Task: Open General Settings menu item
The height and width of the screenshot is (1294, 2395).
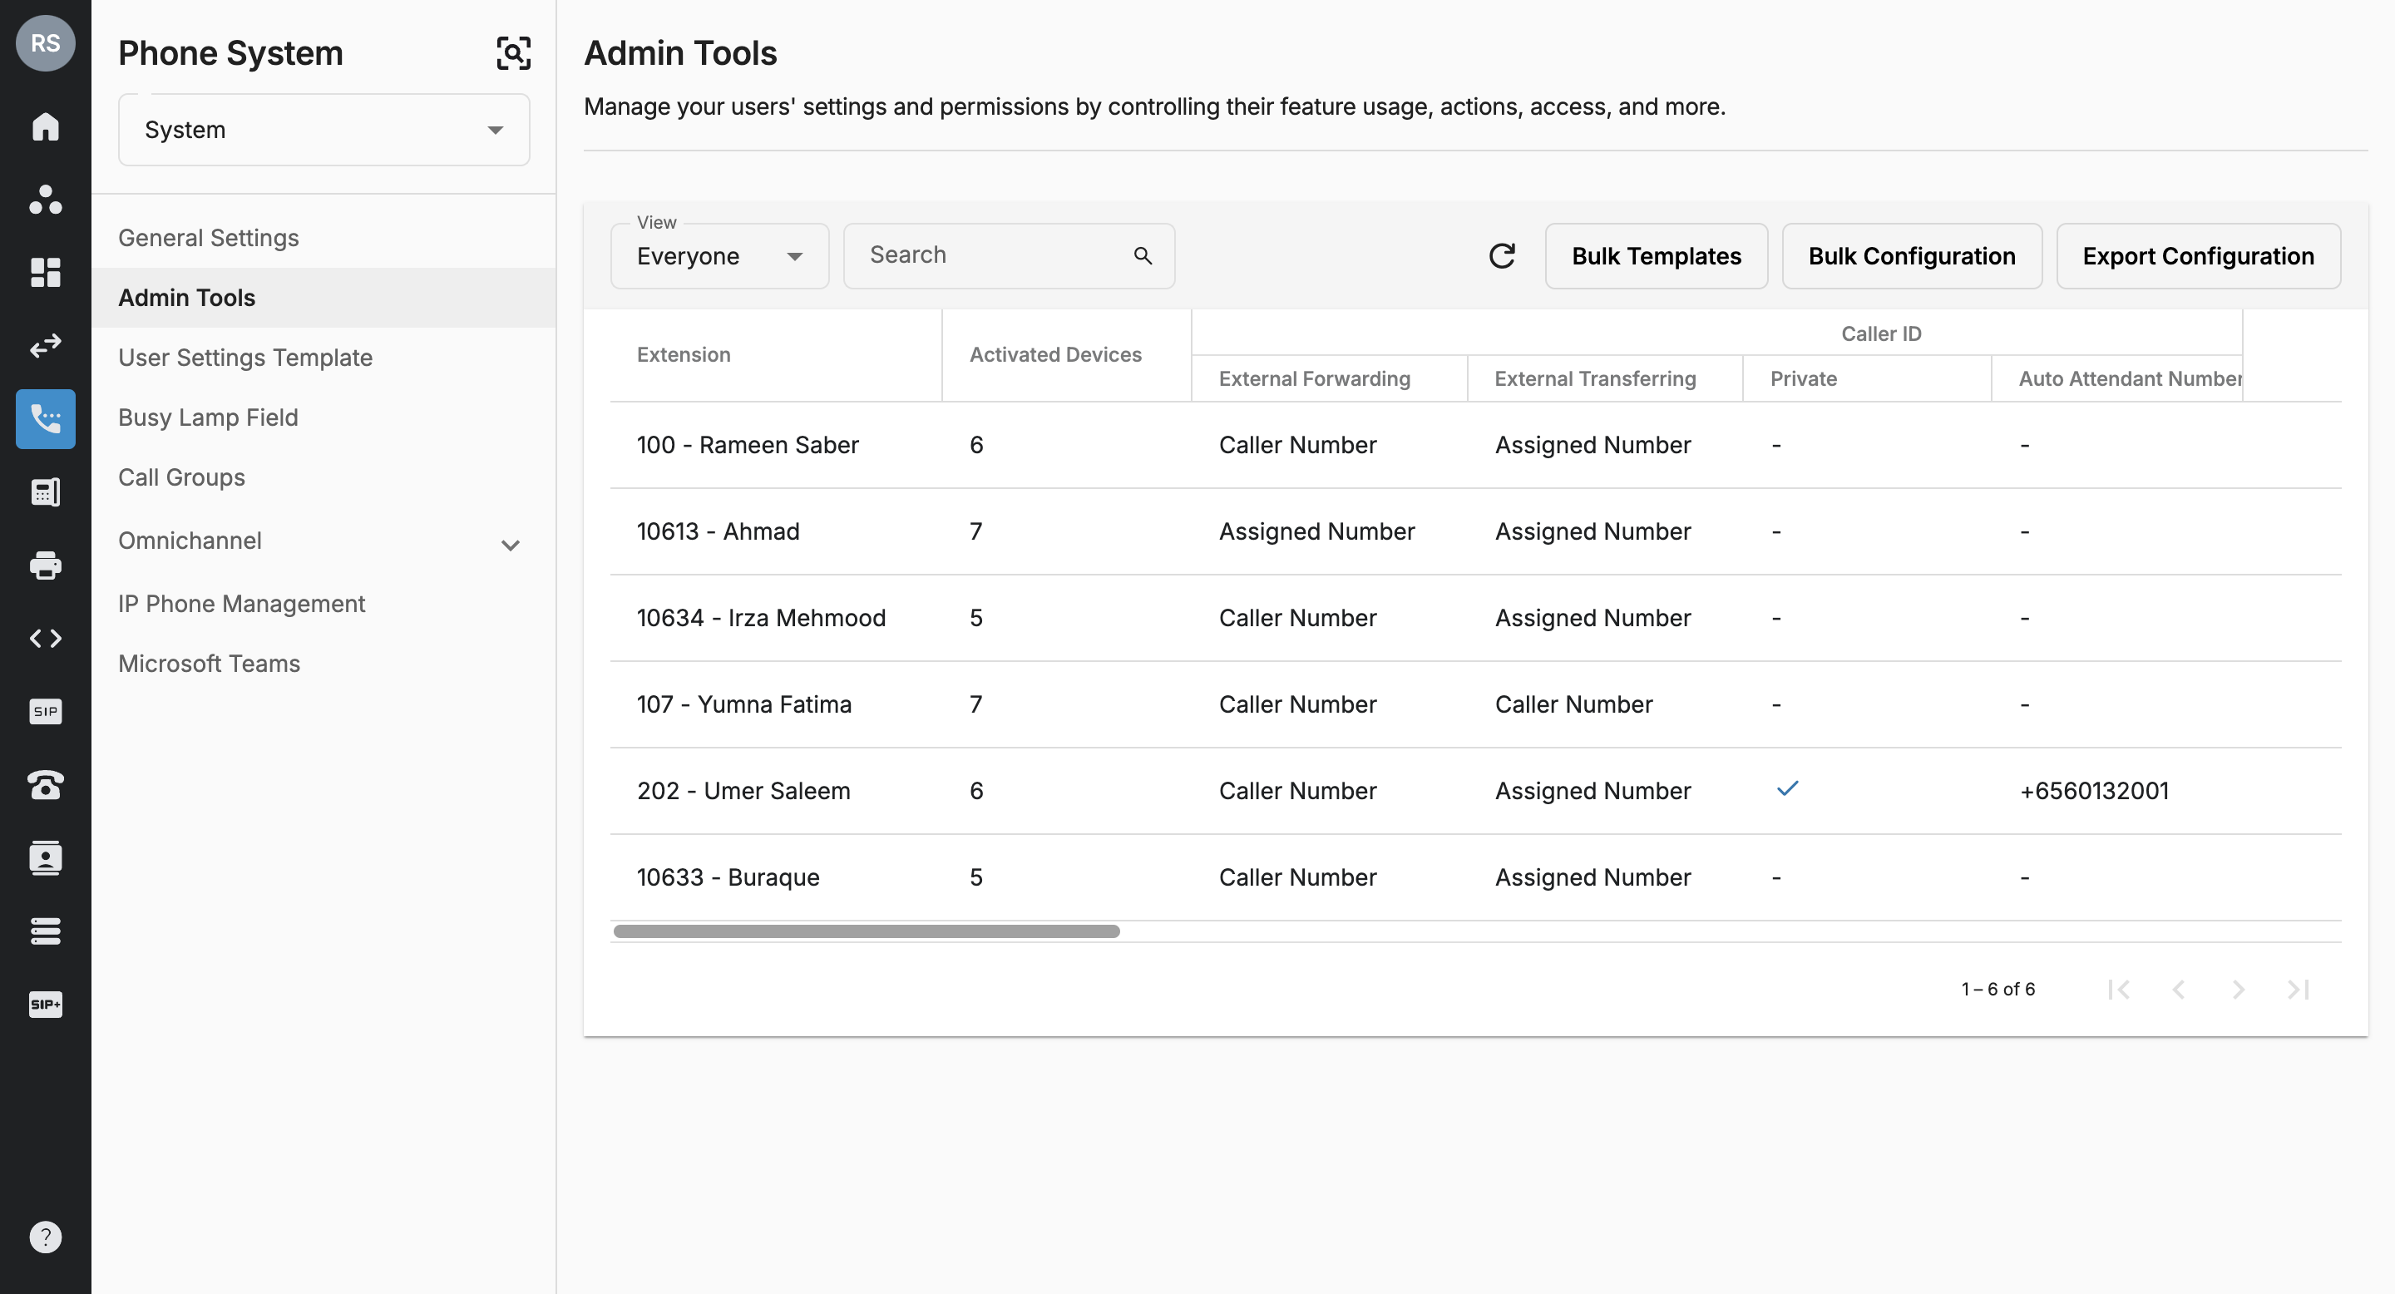Action: [323, 238]
